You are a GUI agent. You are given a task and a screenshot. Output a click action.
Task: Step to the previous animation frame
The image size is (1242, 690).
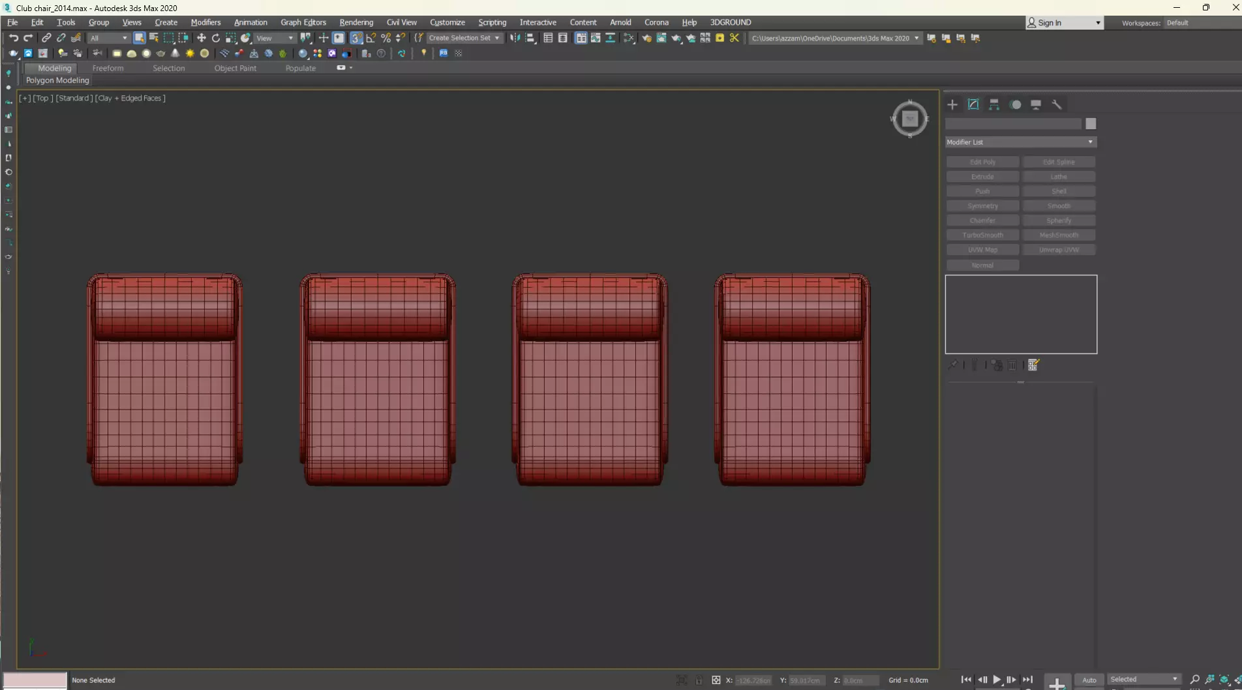pyautogui.click(x=982, y=680)
